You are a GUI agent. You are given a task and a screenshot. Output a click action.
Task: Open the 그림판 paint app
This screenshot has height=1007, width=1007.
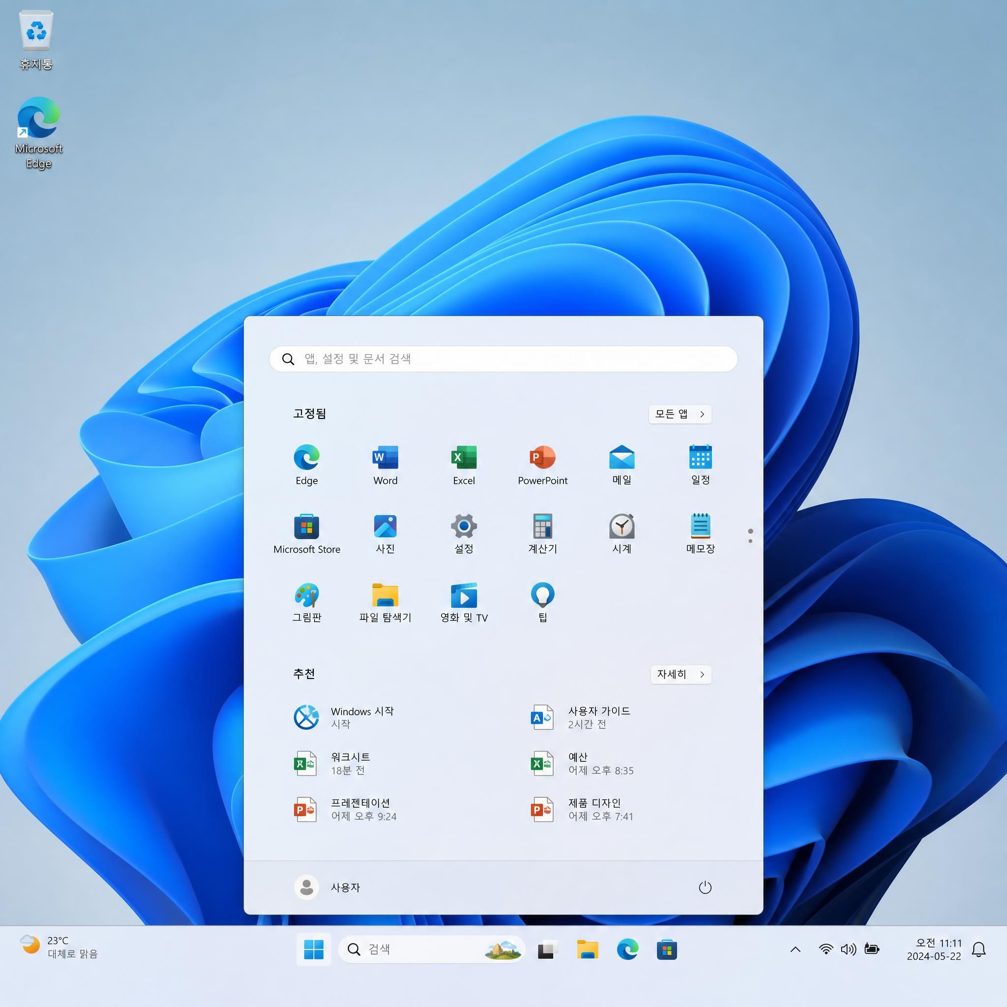306,602
